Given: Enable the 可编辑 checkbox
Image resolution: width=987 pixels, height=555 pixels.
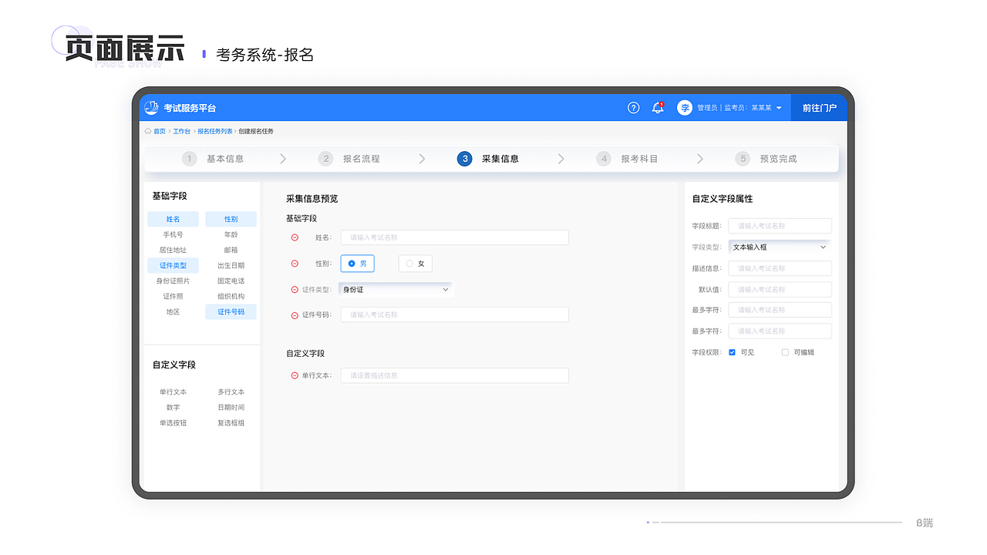Looking at the screenshot, I should click(x=785, y=352).
